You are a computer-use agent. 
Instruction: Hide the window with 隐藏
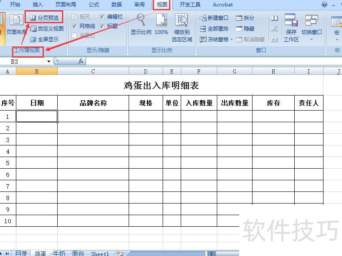point(245,28)
